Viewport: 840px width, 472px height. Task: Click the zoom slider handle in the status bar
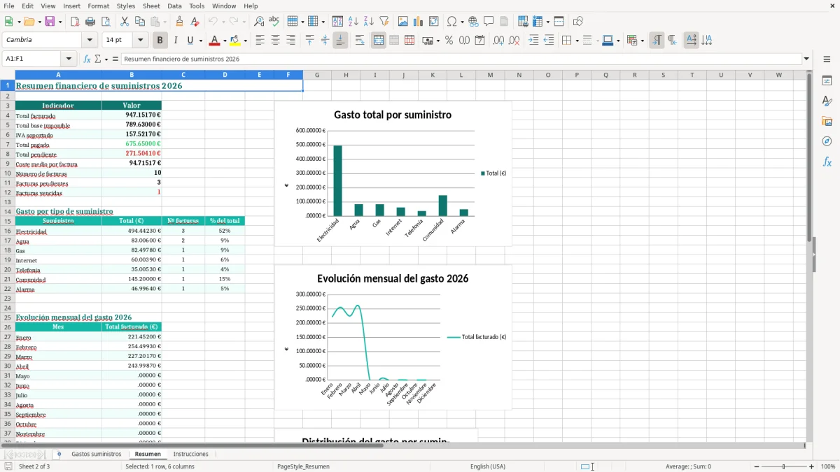[784, 466]
